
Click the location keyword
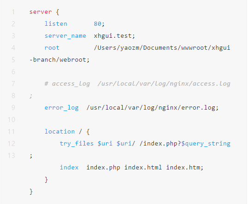59,132
